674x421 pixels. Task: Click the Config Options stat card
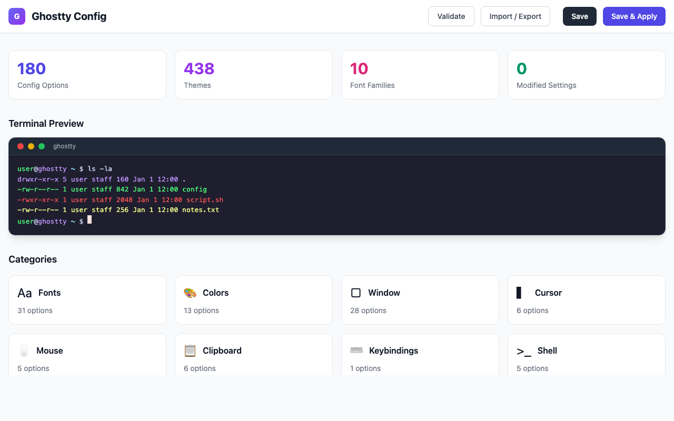pyautogui.click(x=87, y=74)
